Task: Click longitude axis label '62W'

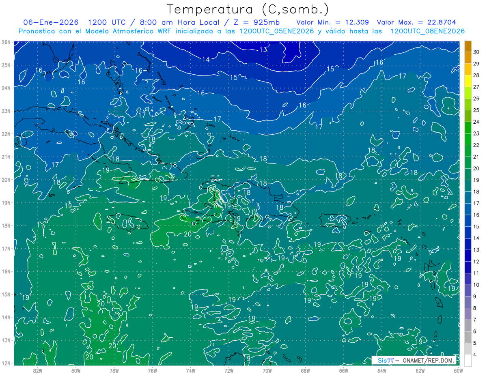Action: click(420, 370)
